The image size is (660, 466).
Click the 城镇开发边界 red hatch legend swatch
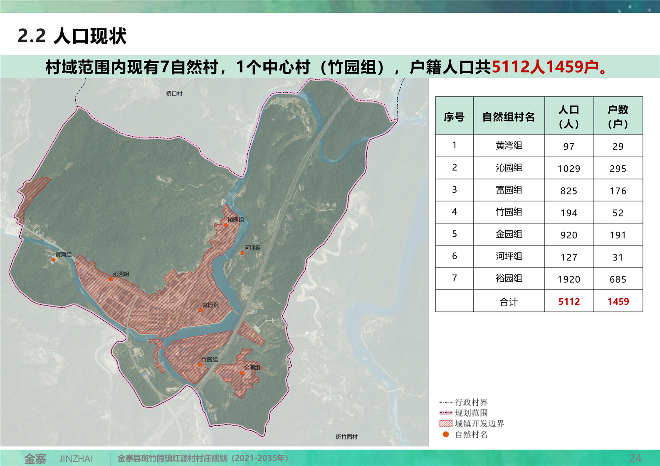(x=446, y=424)
